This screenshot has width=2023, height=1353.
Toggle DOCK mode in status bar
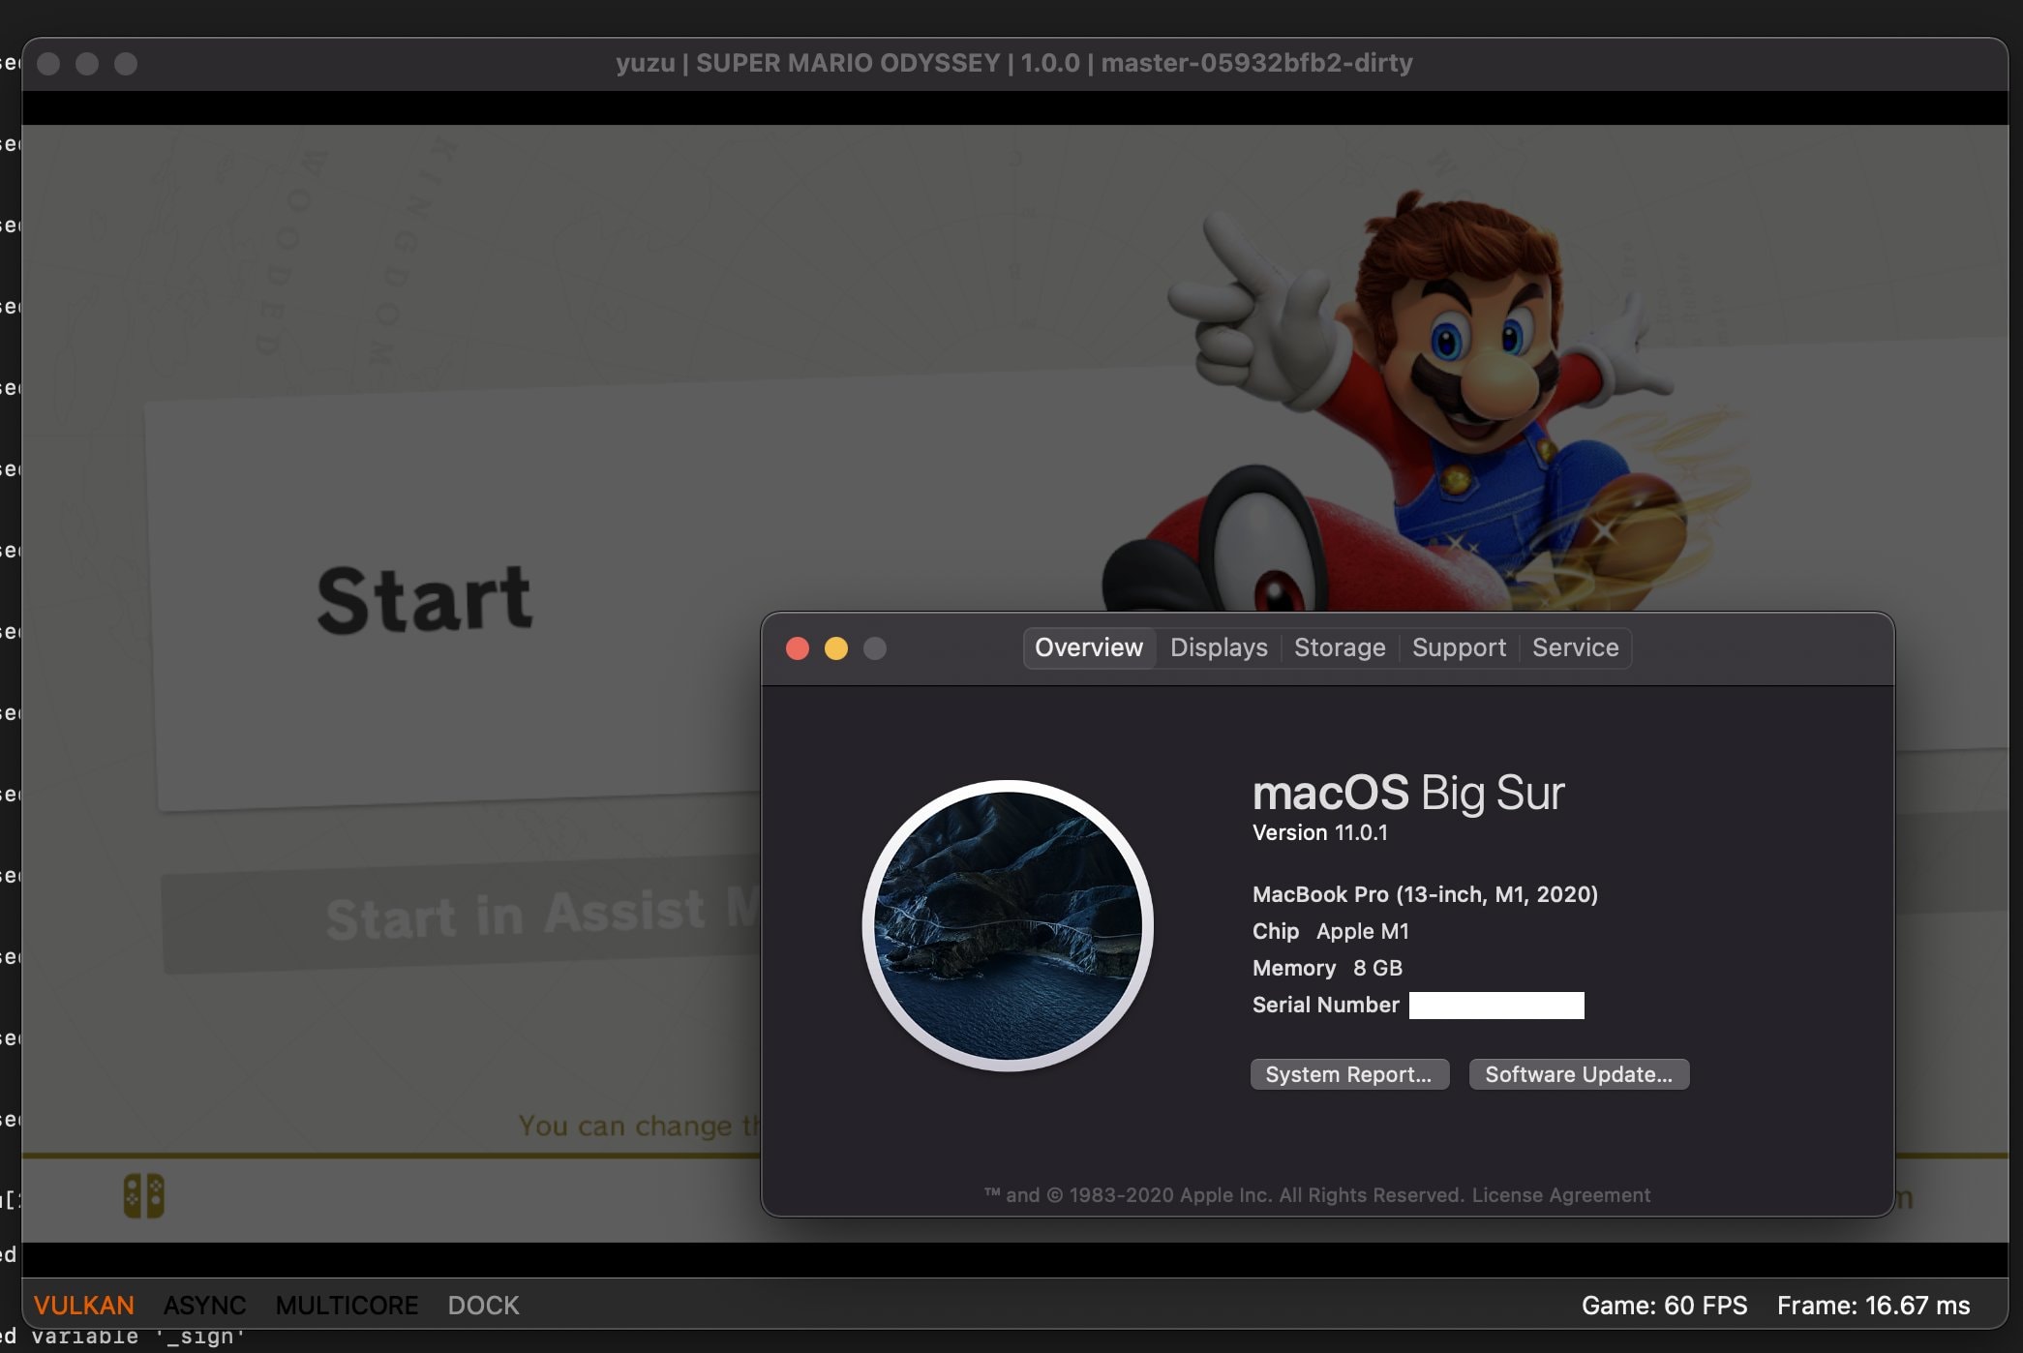483,1306
